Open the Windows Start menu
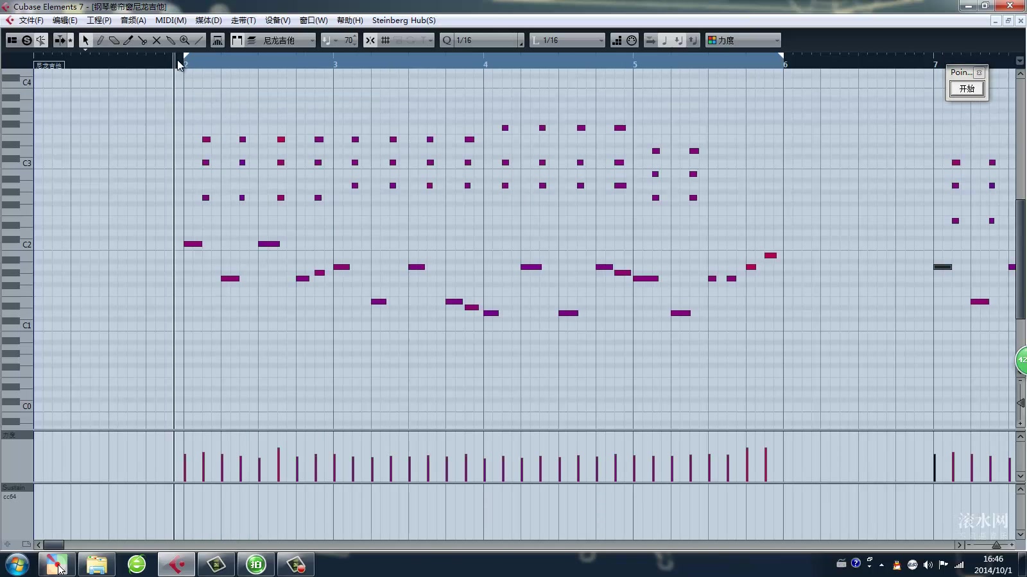This screenshot has height=577, width=1027. [x=17, y=565]
